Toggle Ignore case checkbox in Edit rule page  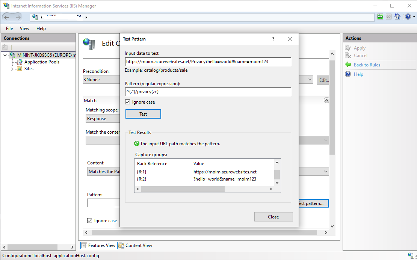coord(90,221)
